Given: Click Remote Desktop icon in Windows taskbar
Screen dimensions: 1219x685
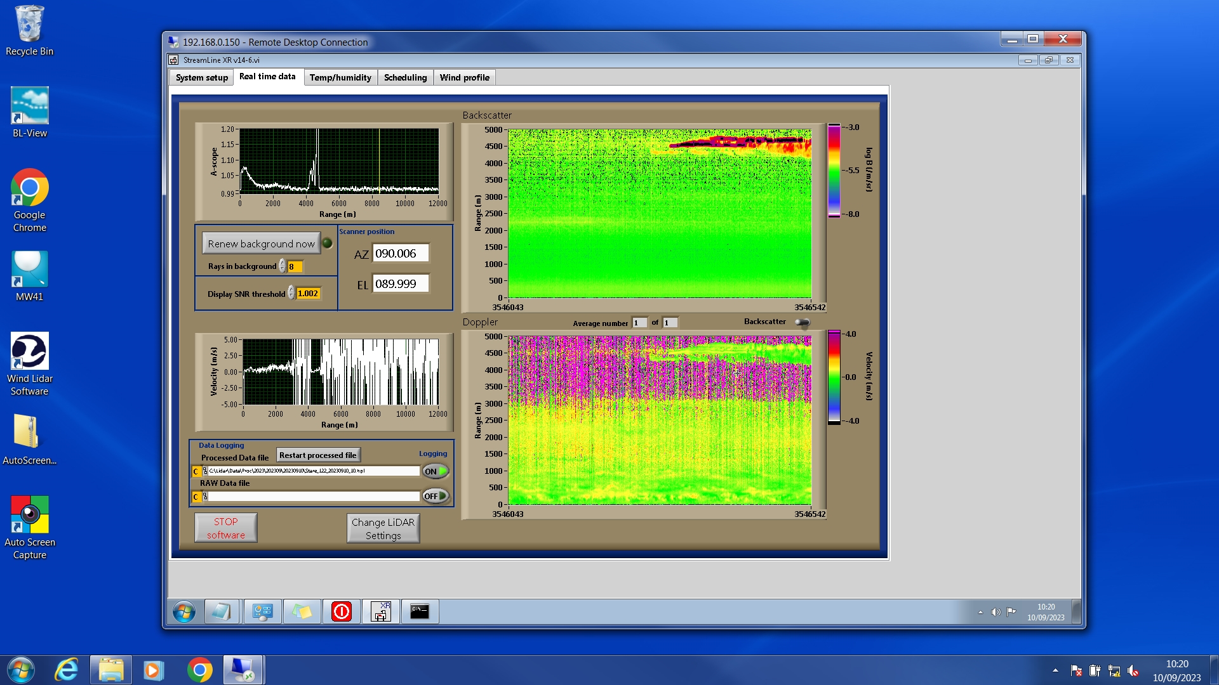Looking at the screenshot, I should tap(243, 670).
